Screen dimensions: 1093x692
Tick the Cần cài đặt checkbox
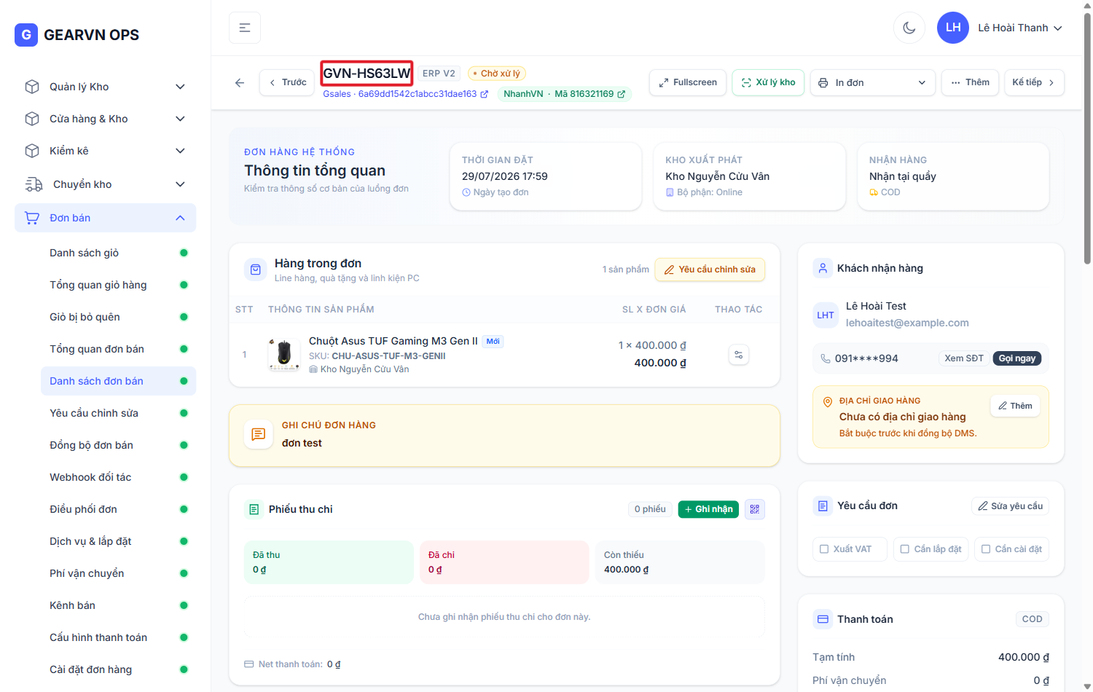coord(985,549)
